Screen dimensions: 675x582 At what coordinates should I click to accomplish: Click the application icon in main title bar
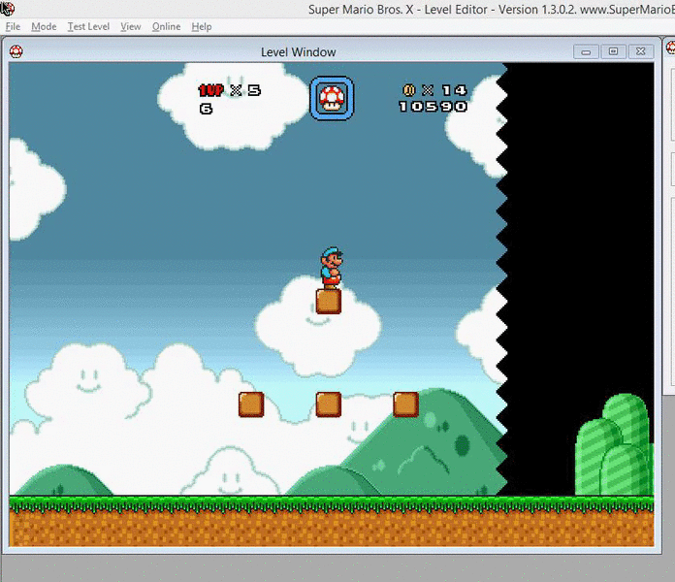[8, 8]
